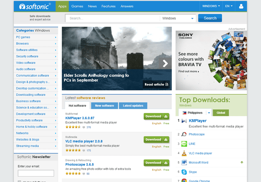Click the star rating for VLC media player
This screenshot has height=182, width=261.
click(73, 150)
